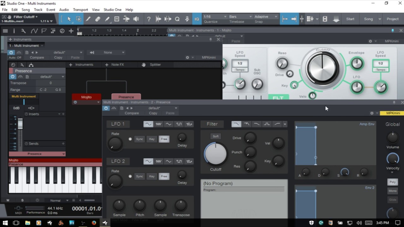Click the question mark help icon
Image resolution: width=404 pixels, height=227 pixels.
(149, 19)
